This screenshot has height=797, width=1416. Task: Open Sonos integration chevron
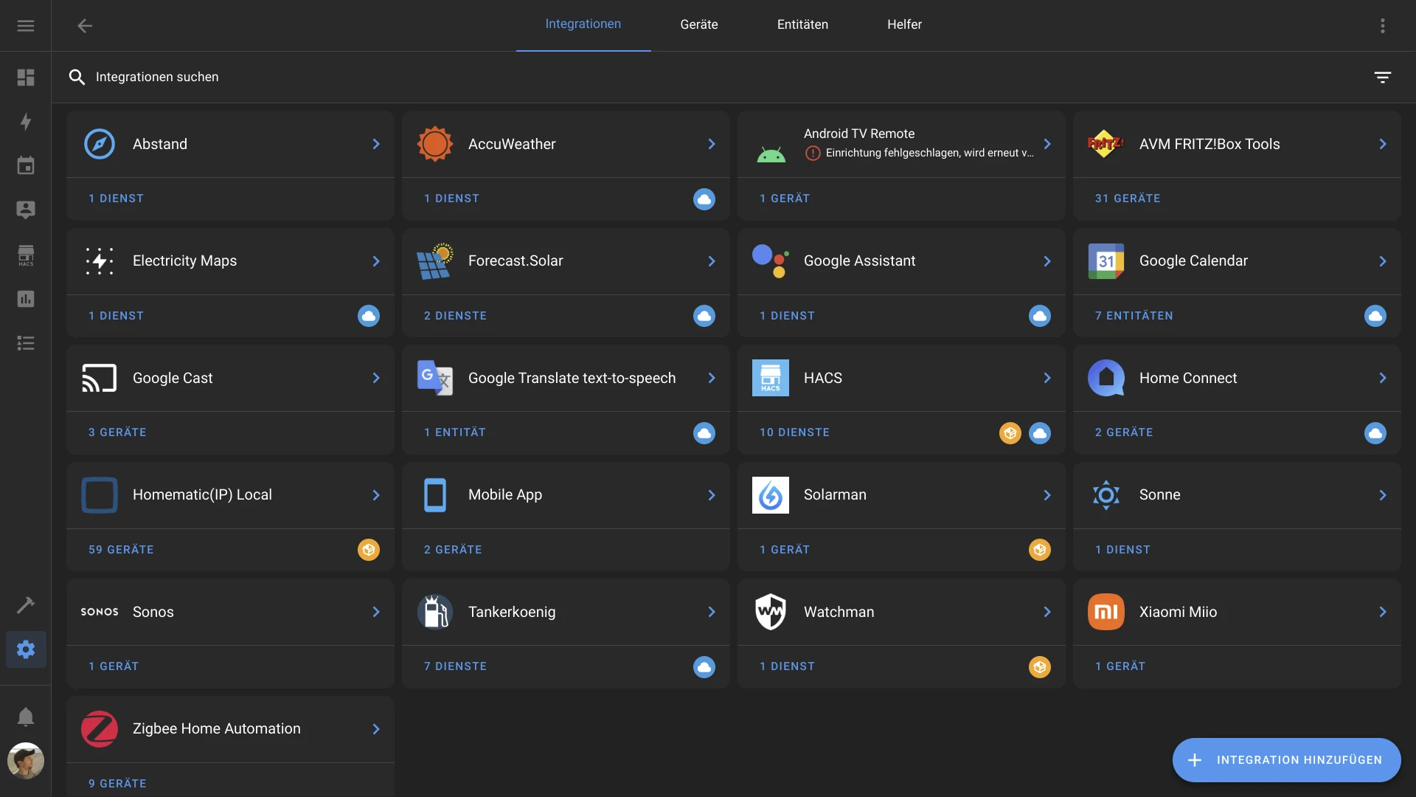376,612
